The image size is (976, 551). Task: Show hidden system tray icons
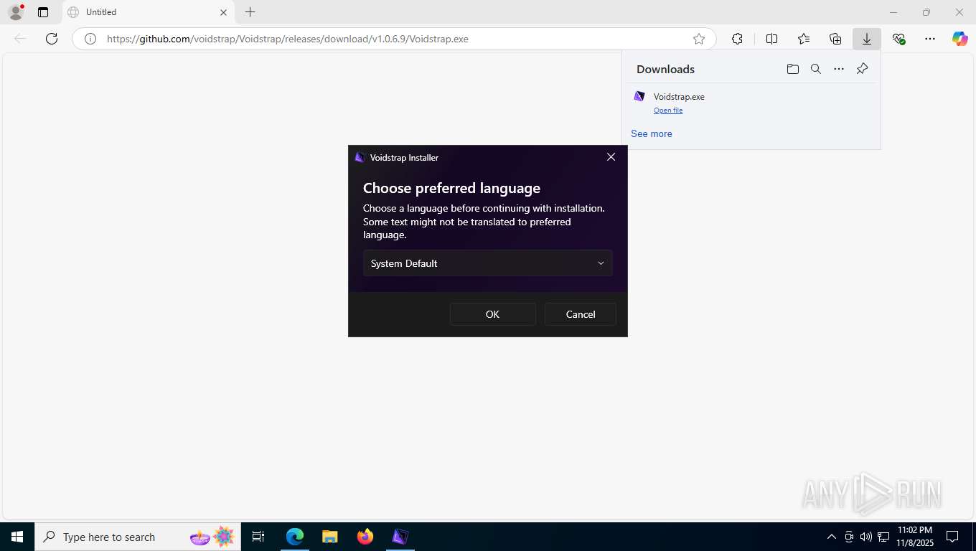[x=832, y=537]
